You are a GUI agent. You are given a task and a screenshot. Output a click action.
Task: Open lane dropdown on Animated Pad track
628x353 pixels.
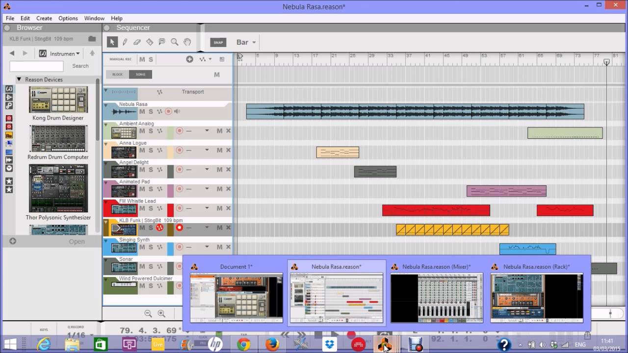click(x=207, y=189)
